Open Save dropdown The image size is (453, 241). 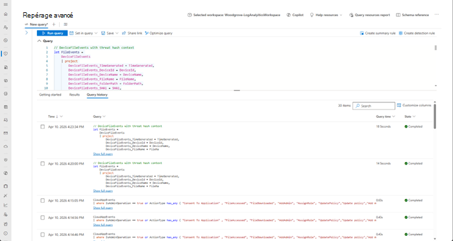tap(110, 33)
